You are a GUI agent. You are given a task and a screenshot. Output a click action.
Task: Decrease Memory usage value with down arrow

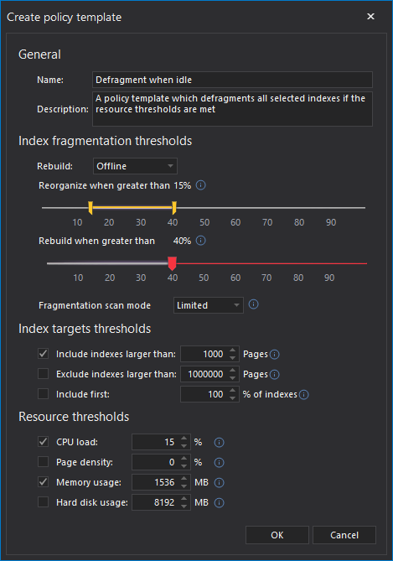pyautogui.click(x=184, y=486)
